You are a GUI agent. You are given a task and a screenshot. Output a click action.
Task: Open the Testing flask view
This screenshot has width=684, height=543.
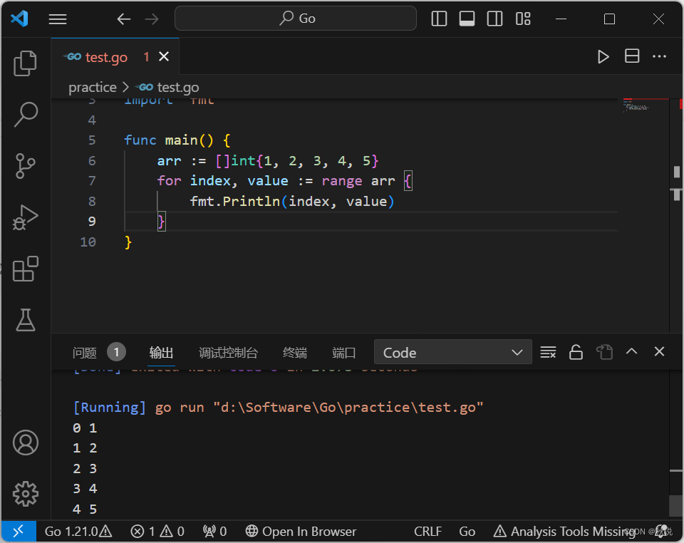point(26,320)
